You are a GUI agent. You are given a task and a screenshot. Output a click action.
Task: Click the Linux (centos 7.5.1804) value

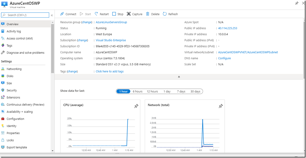point(110,58)
